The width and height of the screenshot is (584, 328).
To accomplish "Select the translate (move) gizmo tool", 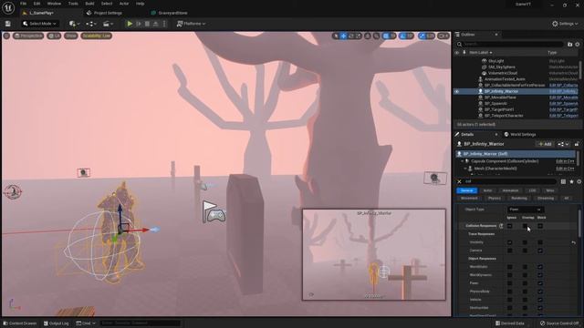I will coord(343,36).
